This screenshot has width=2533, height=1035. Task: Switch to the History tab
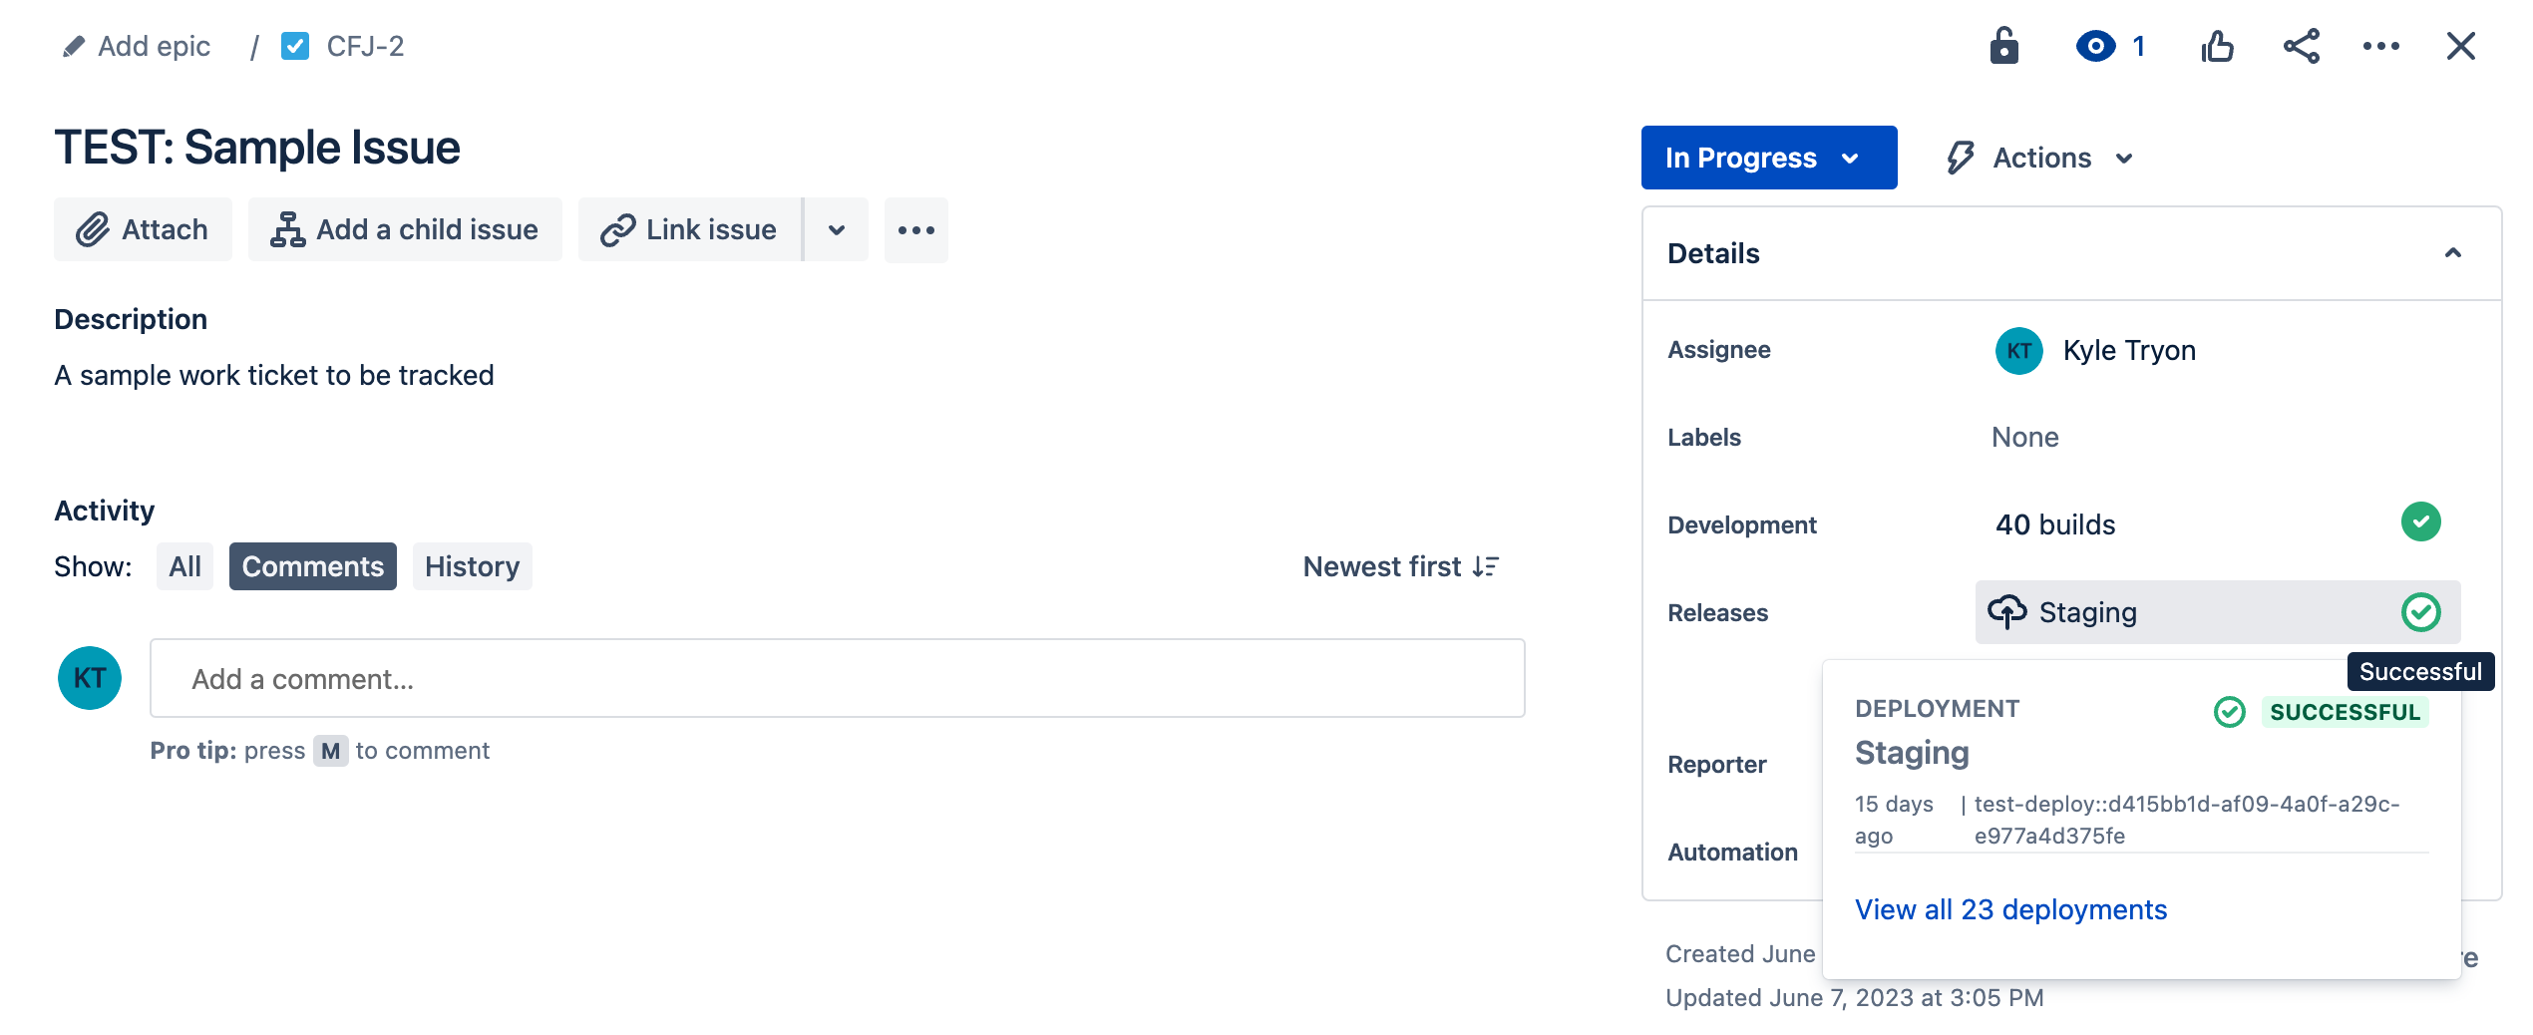(x=472, y=566)
